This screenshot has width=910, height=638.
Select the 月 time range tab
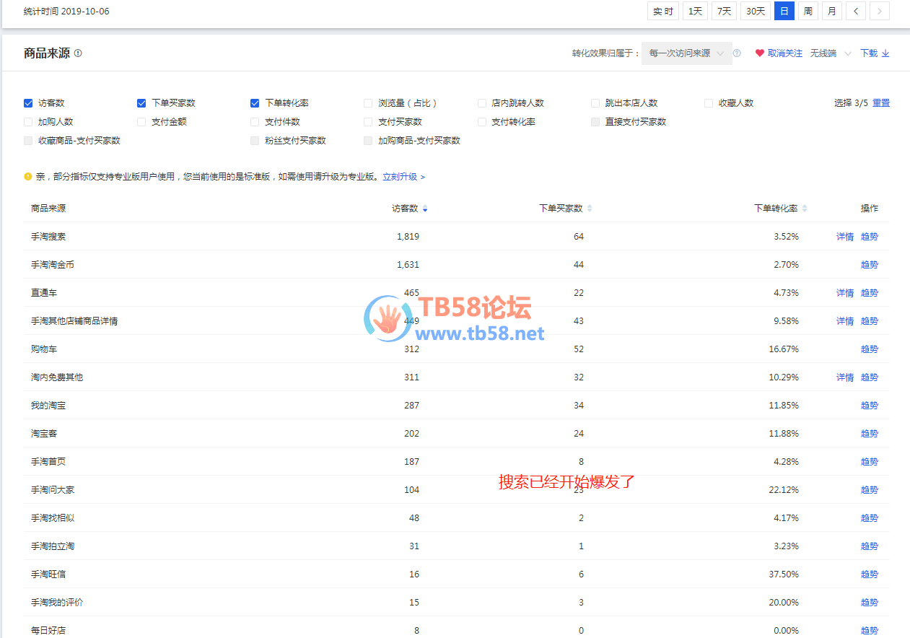832,11
